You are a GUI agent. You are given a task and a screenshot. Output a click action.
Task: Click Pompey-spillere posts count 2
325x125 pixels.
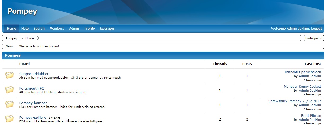[247, 119]
